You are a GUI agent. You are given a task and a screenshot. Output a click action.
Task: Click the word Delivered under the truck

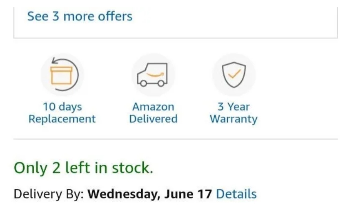pyautogui.click(x=153, y=119)
